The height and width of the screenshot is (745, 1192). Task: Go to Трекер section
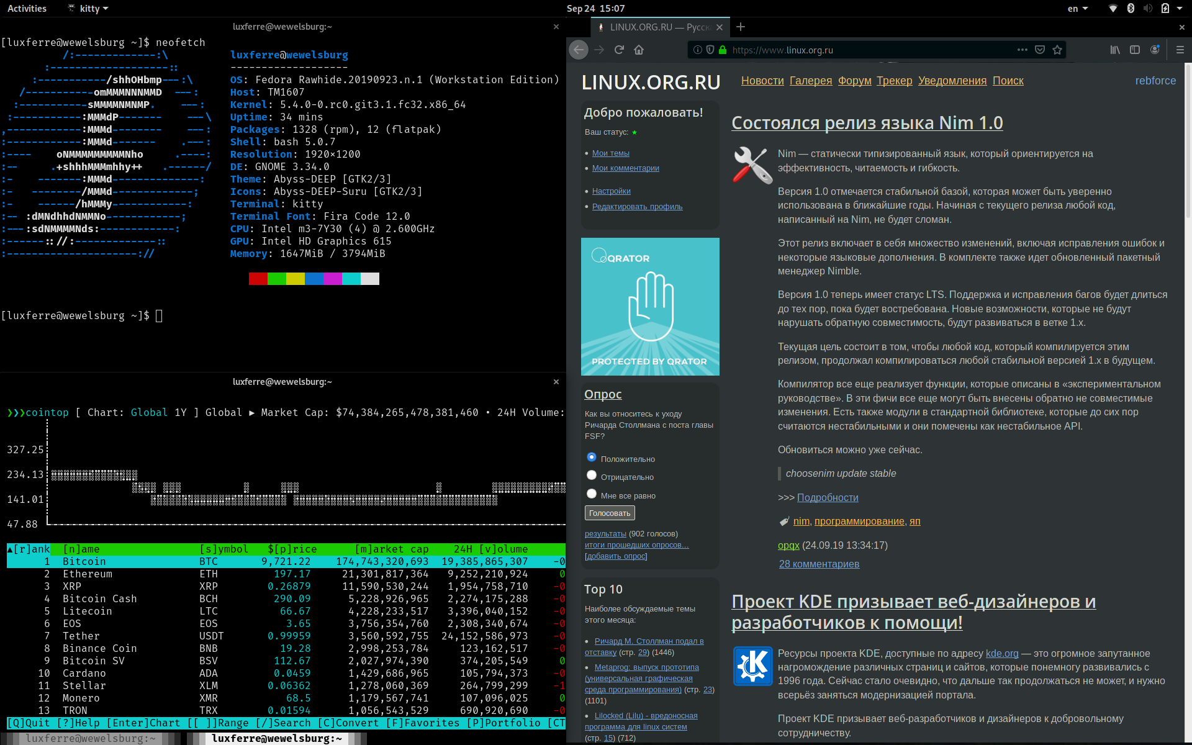895,81
